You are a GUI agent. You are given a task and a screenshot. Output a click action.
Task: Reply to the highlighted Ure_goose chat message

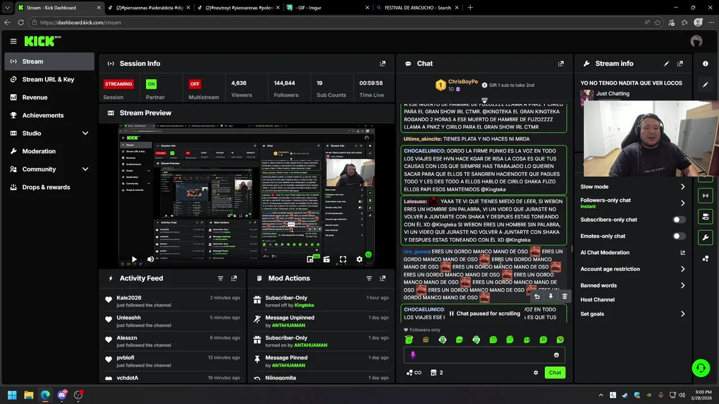coord(536,296)
